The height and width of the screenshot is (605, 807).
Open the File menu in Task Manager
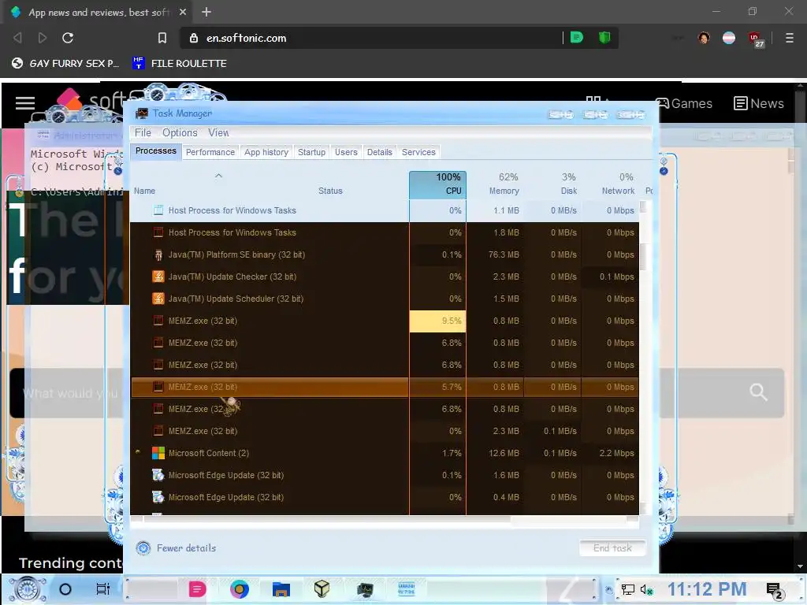click(143, 132)
